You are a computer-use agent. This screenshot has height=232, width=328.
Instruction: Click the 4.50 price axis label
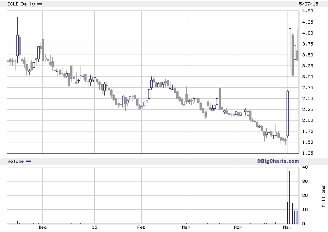[x=307, y=10]
